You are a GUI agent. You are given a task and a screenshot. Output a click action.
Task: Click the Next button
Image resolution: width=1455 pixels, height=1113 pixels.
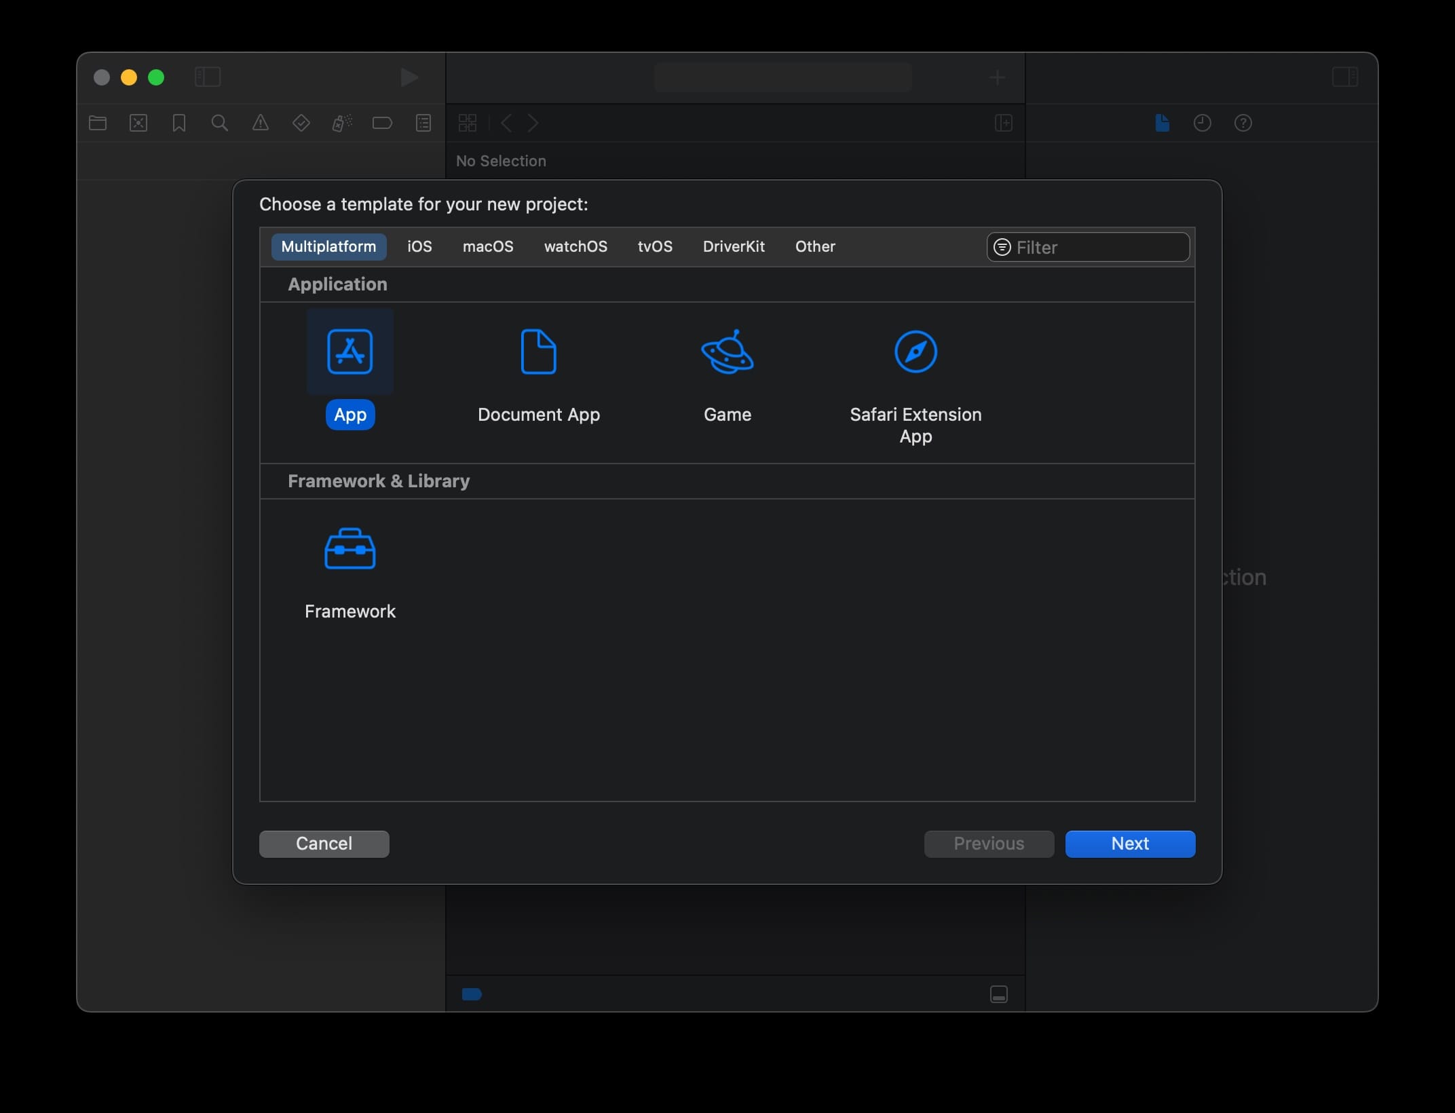pyautogui.click(x=1130, y=843)
